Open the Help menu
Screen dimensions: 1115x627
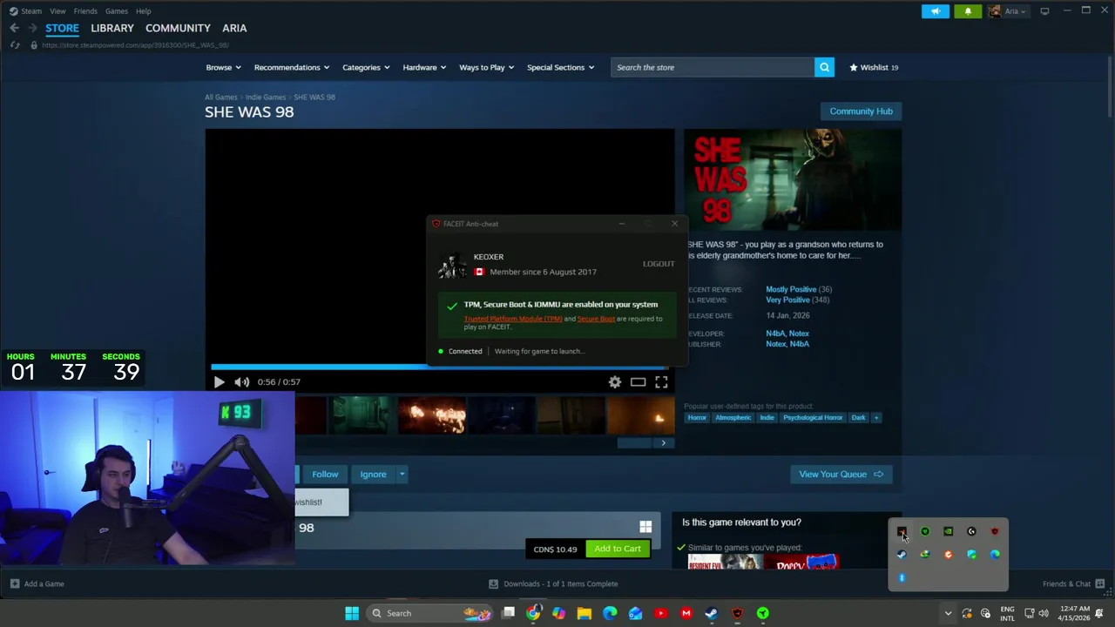pyautogui.click(x=144, y=11)
